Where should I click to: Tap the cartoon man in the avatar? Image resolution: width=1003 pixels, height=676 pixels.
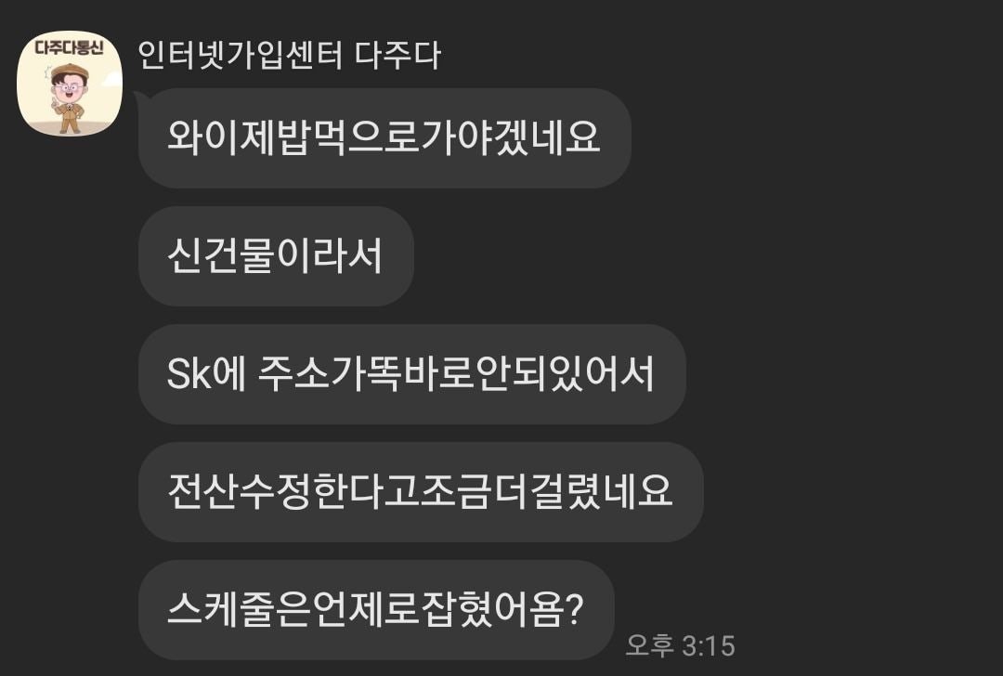click(x=69, y=97)
